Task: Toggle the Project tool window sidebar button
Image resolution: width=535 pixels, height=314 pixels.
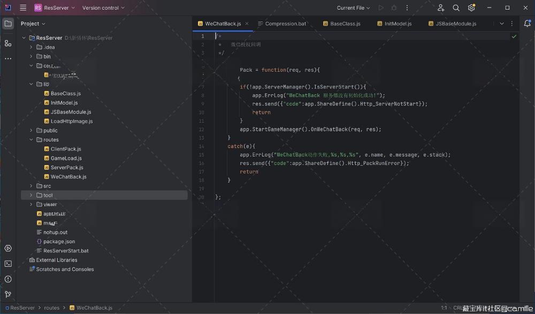Action: tap(8, 24)
